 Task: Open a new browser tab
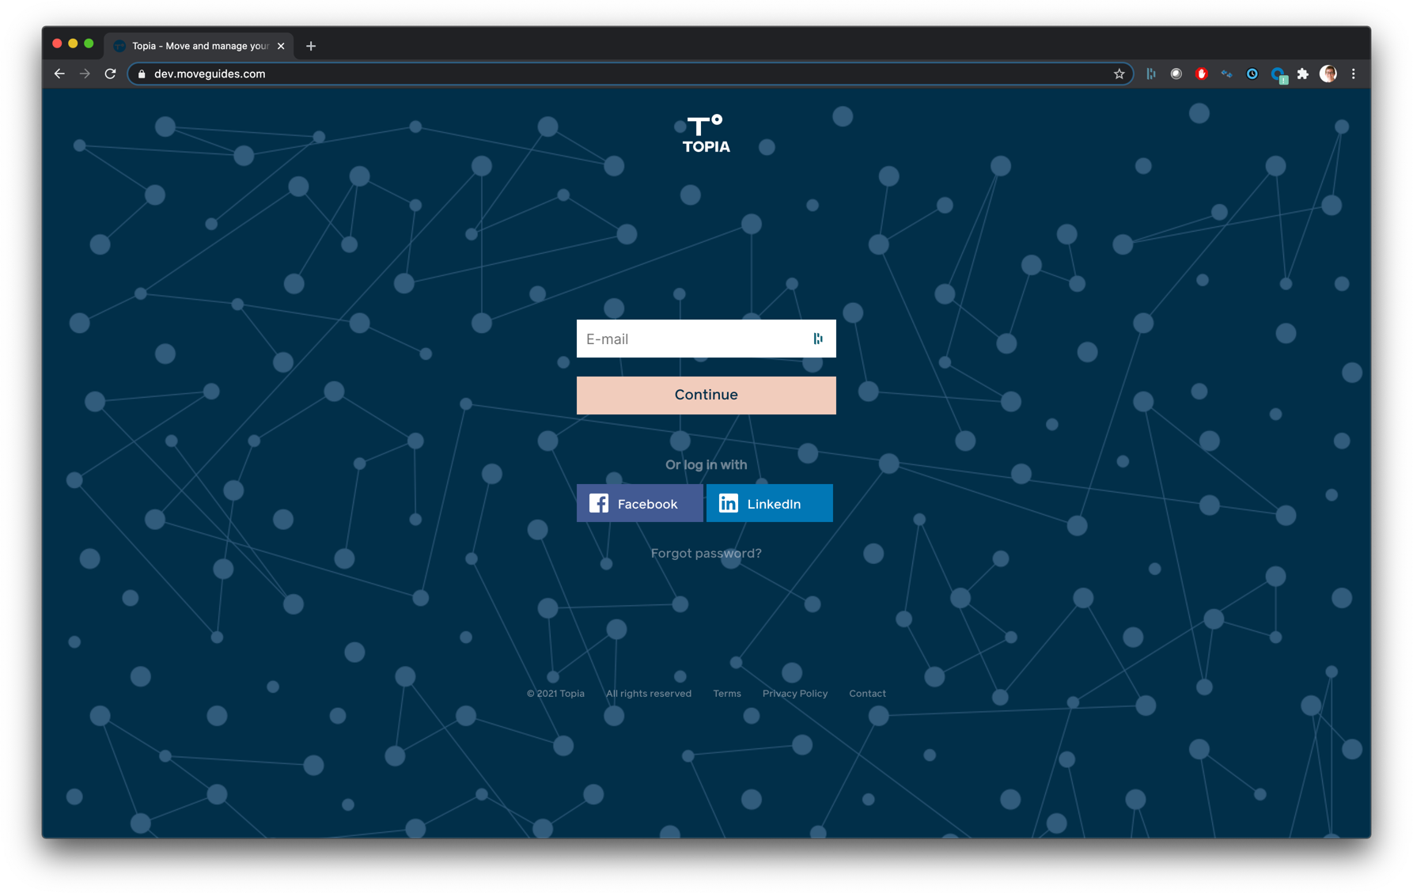(x=311, y=46)
